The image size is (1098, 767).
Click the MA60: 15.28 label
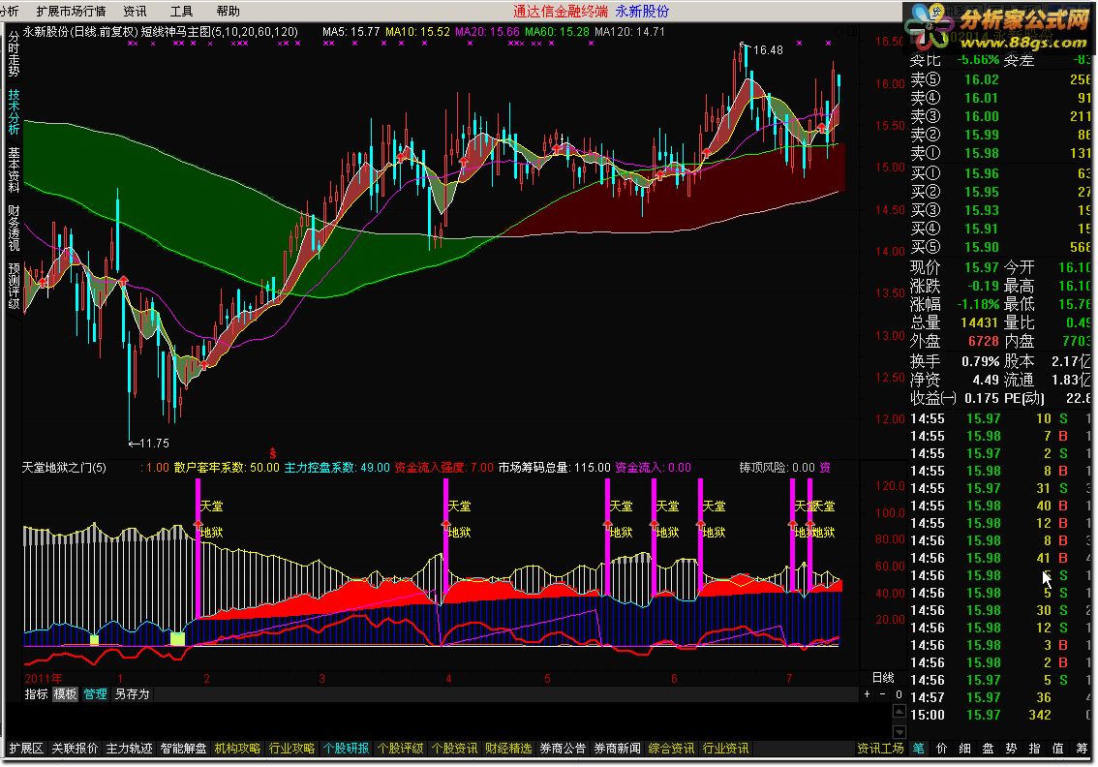(x=557, y=32)
